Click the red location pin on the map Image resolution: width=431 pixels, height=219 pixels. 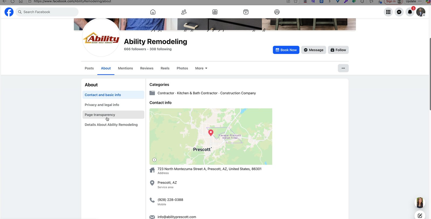pyautogui.click(x=211, y=132)
